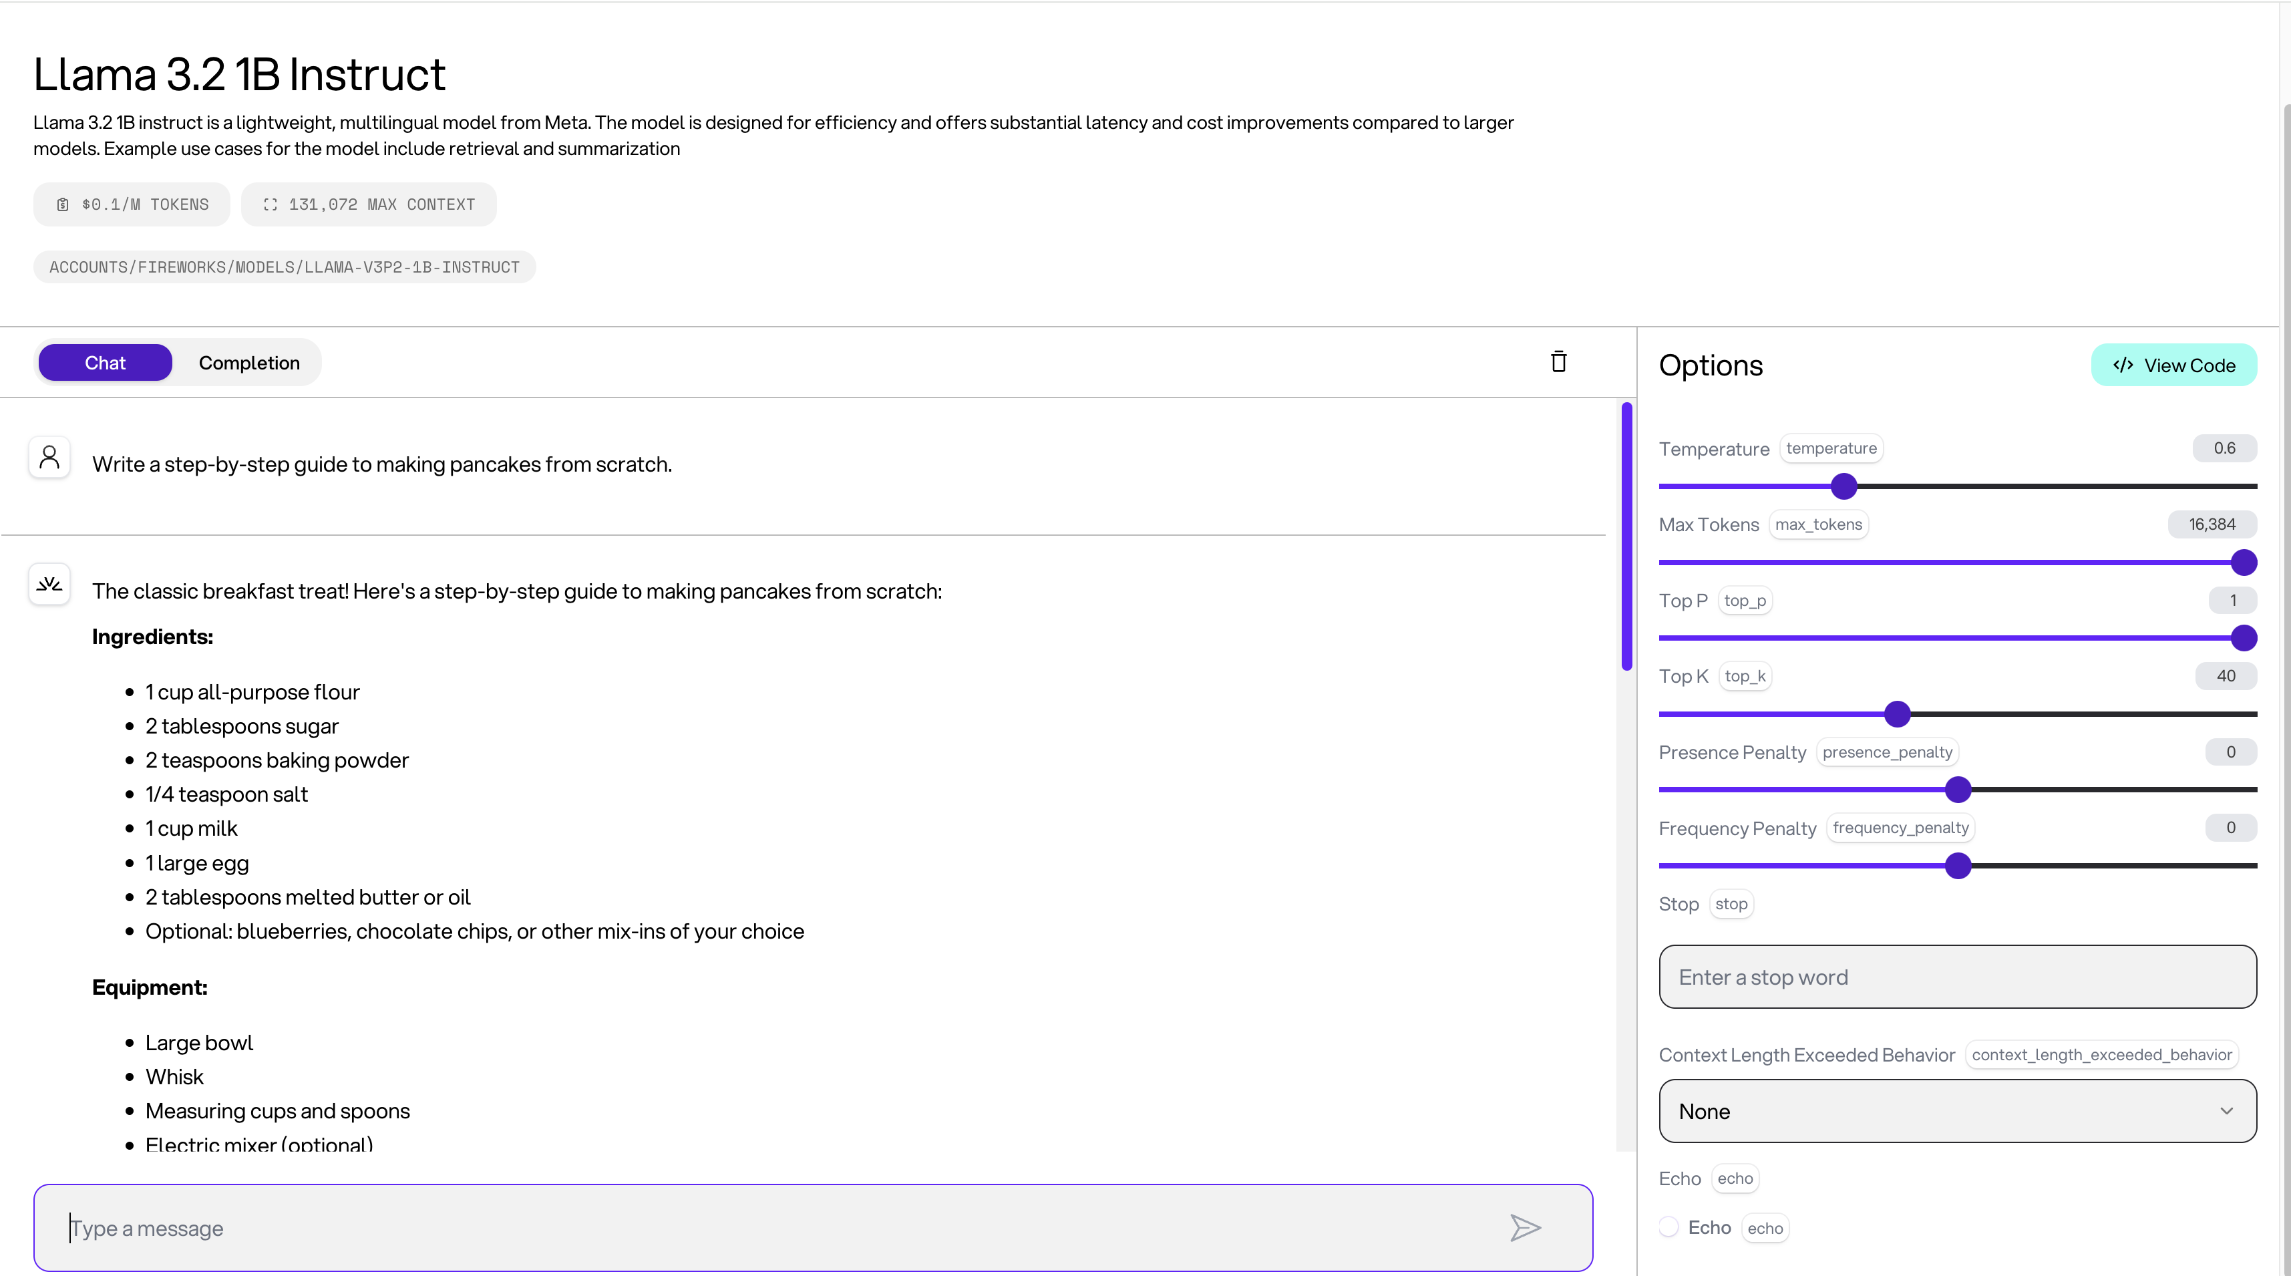Click the 'Options' panel heading

point(1711,365)
